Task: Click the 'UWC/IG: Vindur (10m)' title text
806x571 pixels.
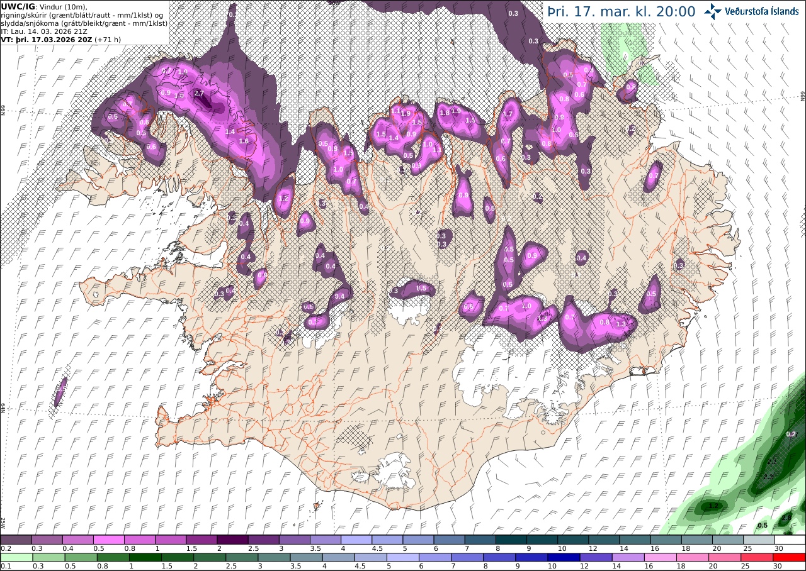Action: click(x=44, y=6)
